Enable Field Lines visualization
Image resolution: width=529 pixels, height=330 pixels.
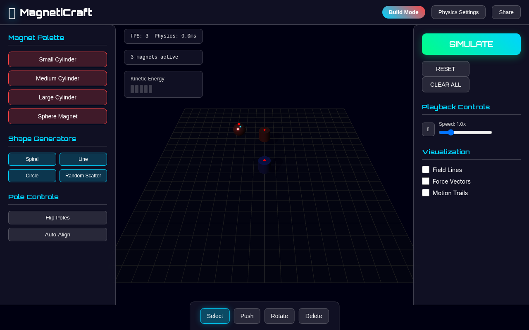pos(426,170)
